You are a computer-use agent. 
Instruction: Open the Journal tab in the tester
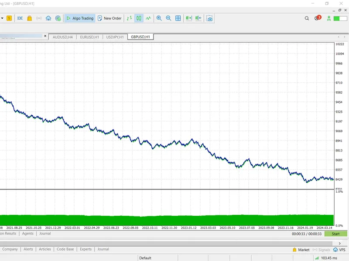point(45,234)
